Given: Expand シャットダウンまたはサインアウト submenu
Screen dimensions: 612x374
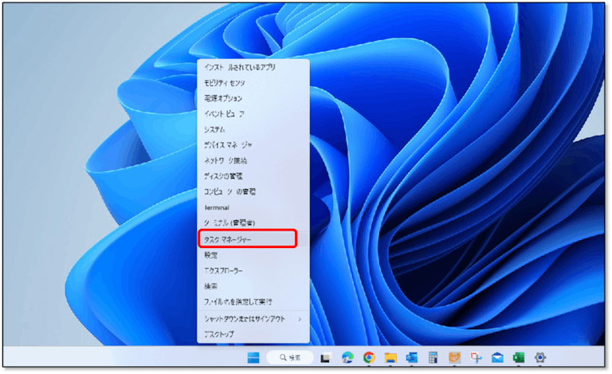Looking at the screenshot, I should coord(253,319).
